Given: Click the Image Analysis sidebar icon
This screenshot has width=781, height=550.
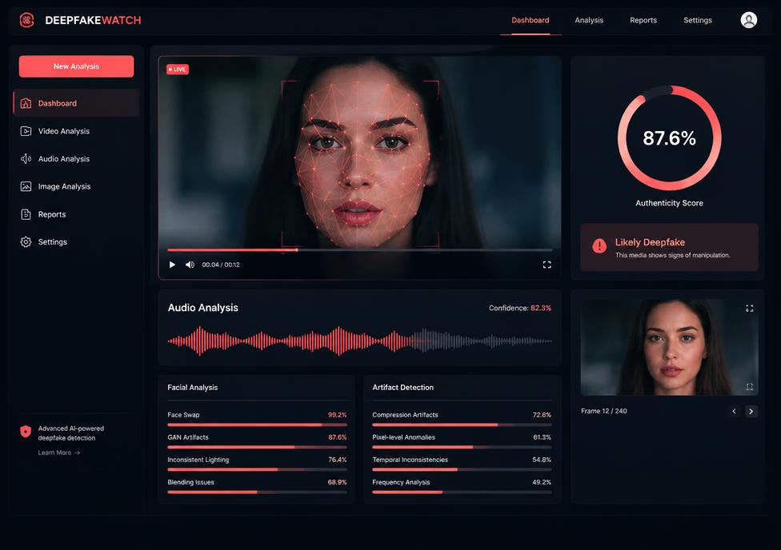Looking at the screenshot, I should click(26, 186).
